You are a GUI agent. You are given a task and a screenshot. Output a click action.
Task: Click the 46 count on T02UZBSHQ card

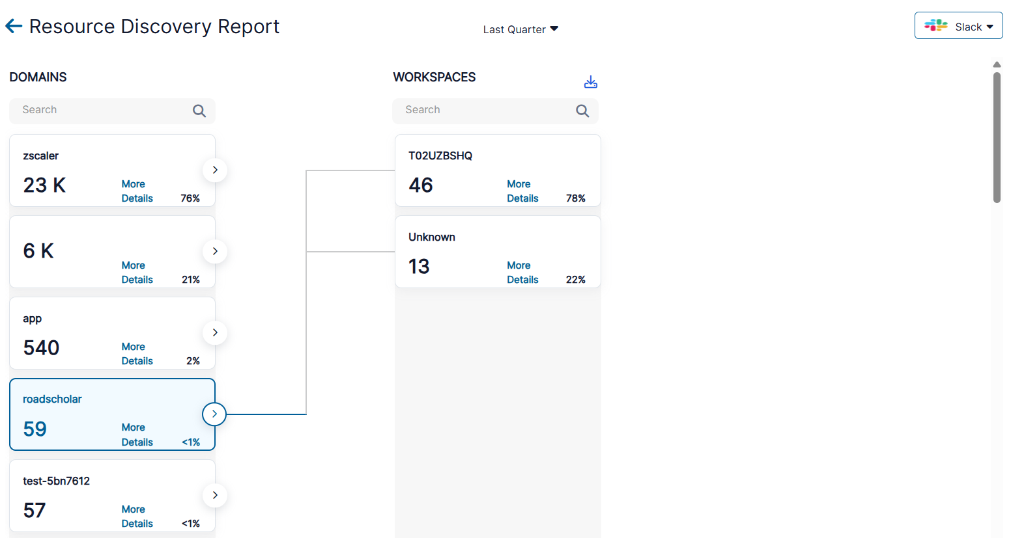click(421, 185)
